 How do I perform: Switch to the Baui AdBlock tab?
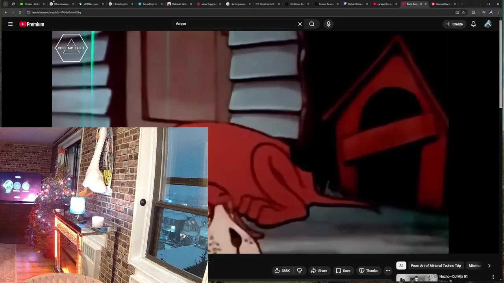443,4
